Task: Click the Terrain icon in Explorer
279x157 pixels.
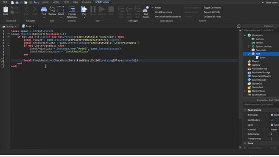Action: click(x=253, y=43)
